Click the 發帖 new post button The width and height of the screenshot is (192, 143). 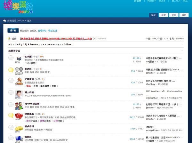click(x=13, y=30)
